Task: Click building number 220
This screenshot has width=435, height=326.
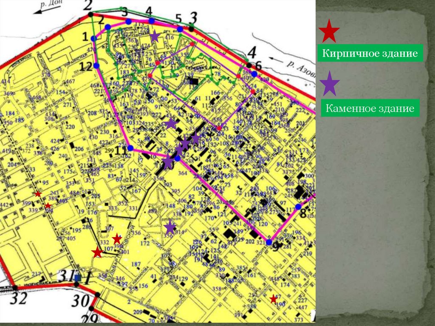Action: (x=70, y=127)
